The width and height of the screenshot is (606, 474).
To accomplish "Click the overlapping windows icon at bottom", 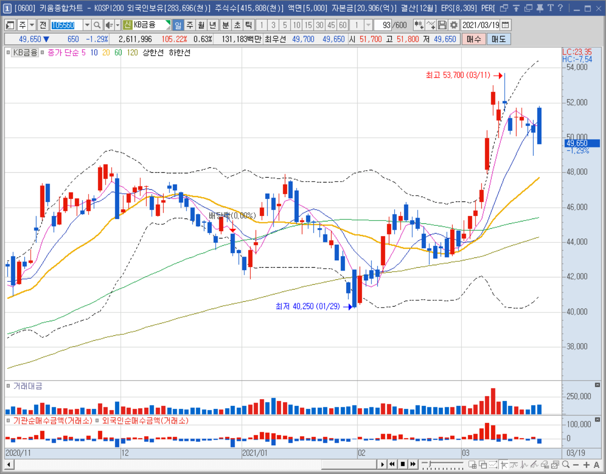I will coord(482,465).
